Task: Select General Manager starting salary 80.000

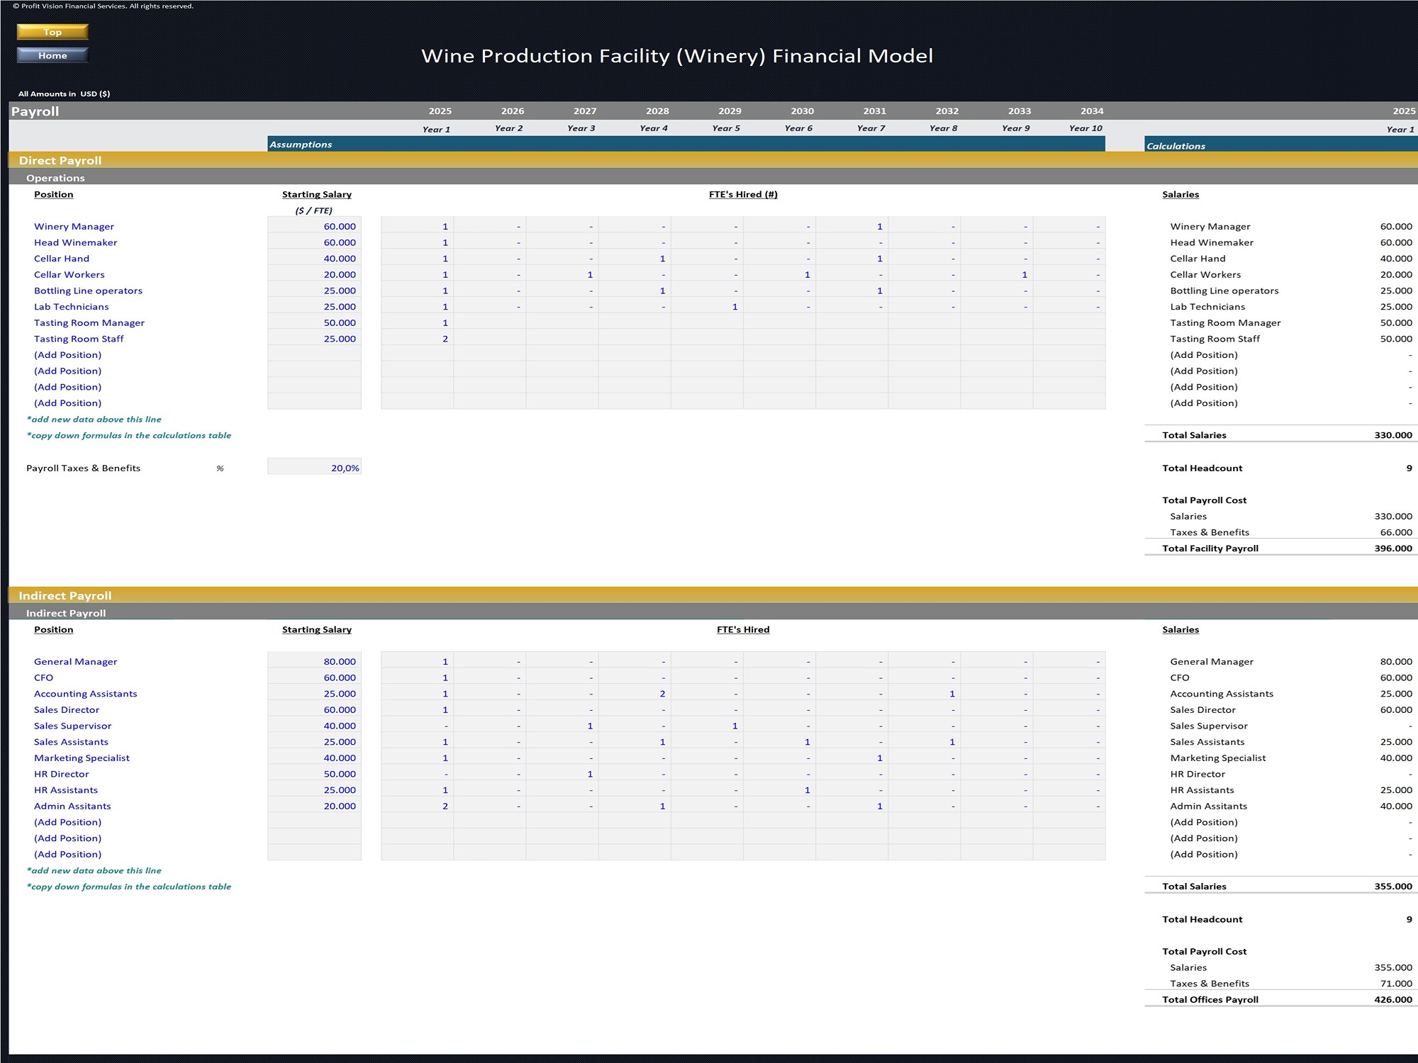Action: tap(314, 661)
